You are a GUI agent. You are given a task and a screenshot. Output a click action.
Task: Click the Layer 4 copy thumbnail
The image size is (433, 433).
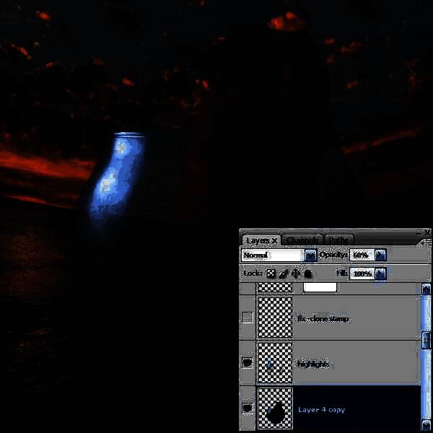275,409
